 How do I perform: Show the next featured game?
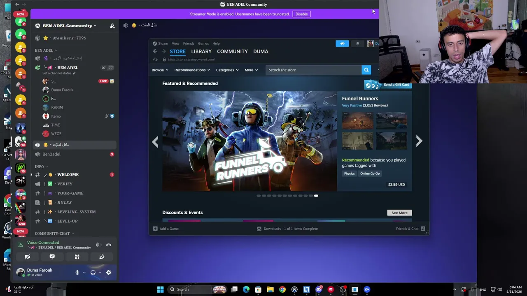419,141
